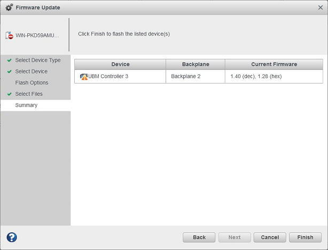The image size is (328, 250).
Task: Select the UBM Controller 3 cell
Action: point(120,77)
